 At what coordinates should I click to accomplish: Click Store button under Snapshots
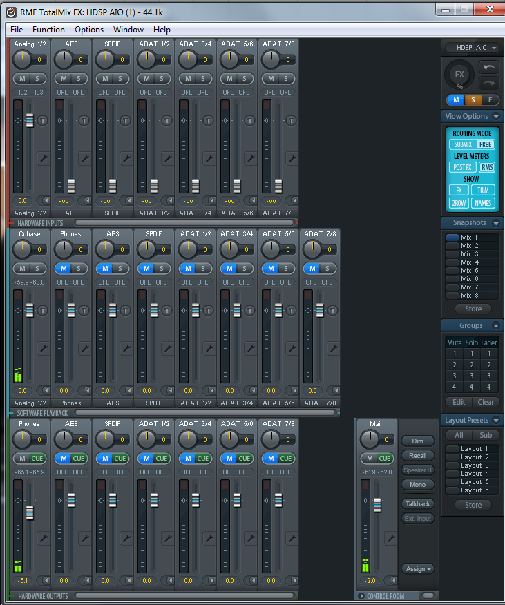[x=473, y=309]
